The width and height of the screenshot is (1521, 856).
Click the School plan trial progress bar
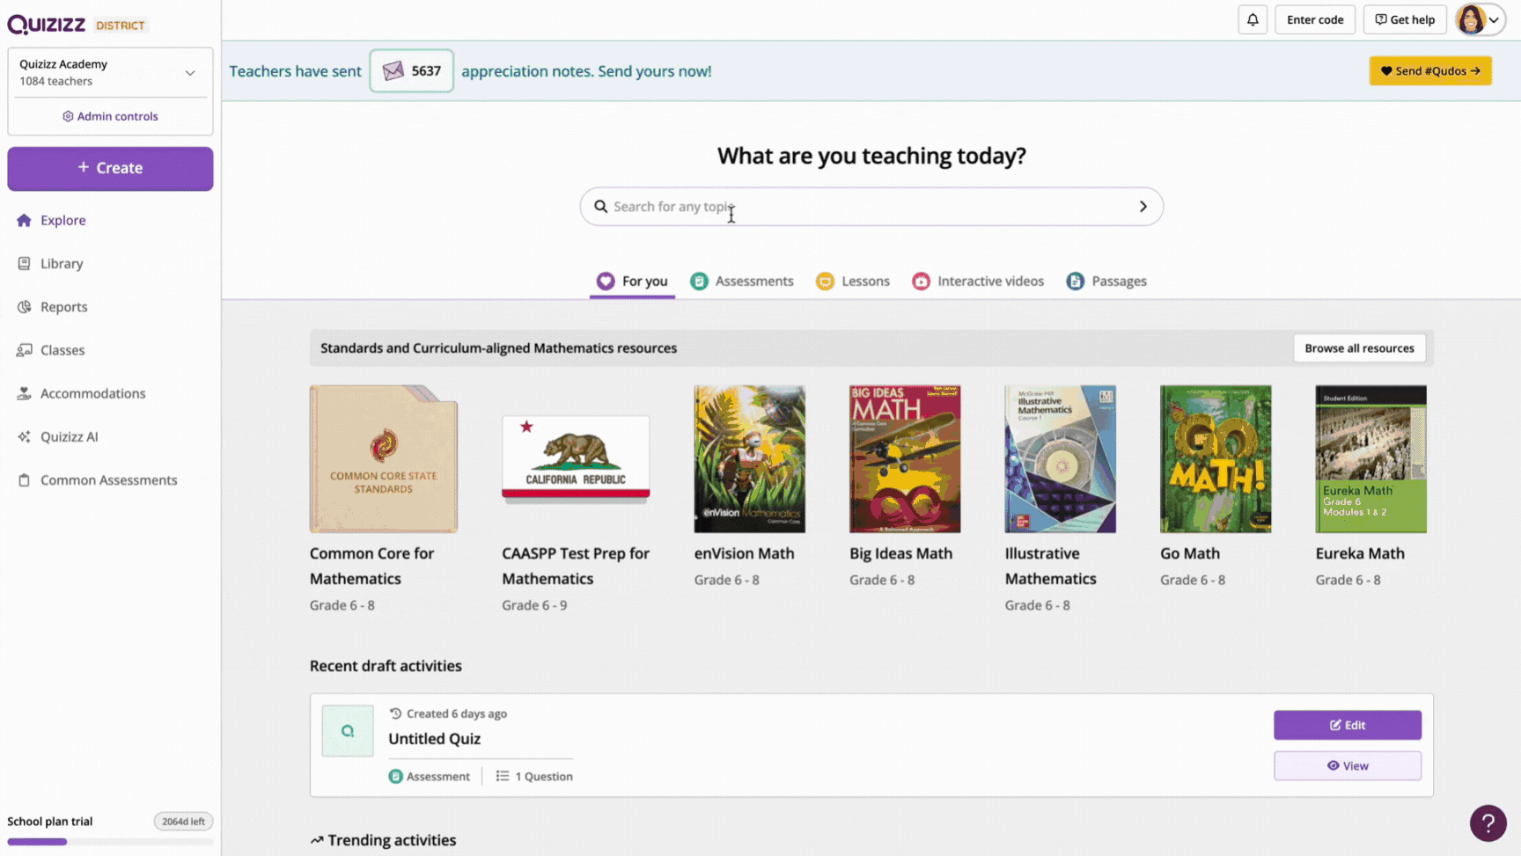pyautogui.click(x=110, y=842)
